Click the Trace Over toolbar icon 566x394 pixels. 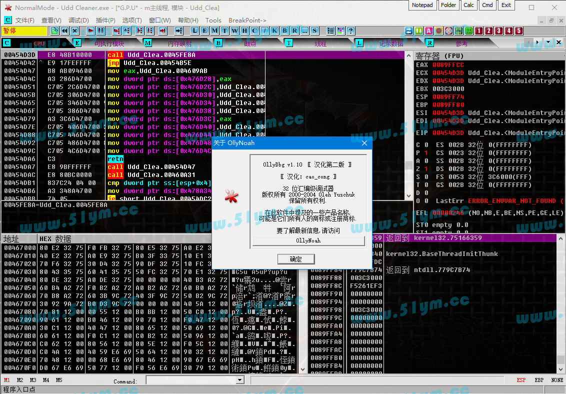tap(150, 30)
